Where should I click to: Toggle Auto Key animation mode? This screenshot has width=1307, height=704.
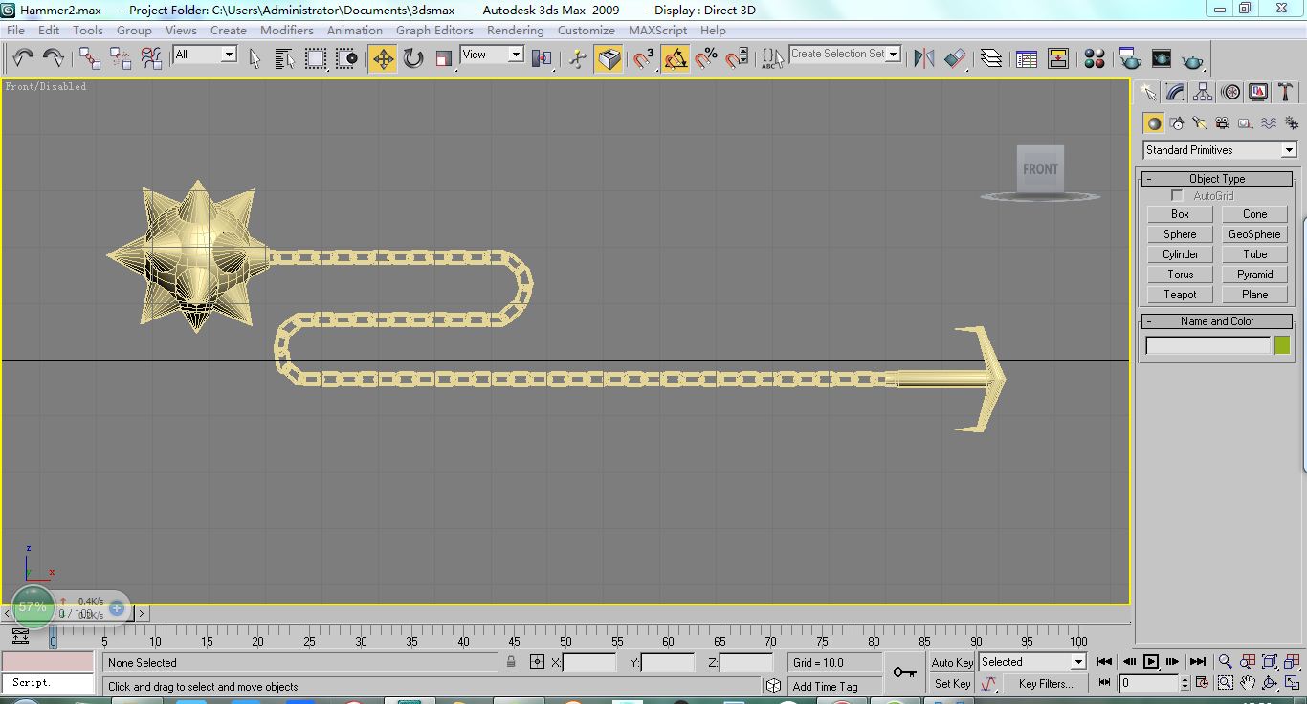coord(951,662)
